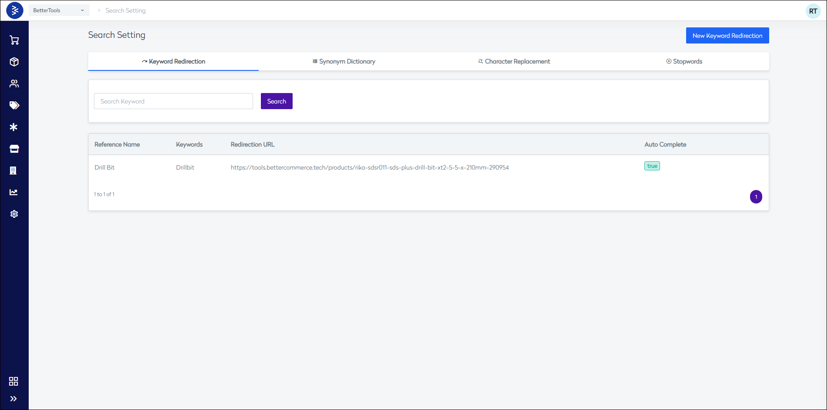Click the RT user avatar

click(813, 11)
